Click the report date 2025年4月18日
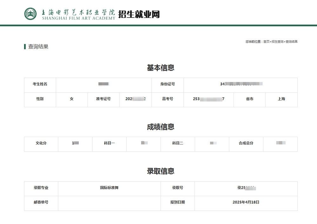Viewport: 317px width, 224px height. tap(246, 202)
